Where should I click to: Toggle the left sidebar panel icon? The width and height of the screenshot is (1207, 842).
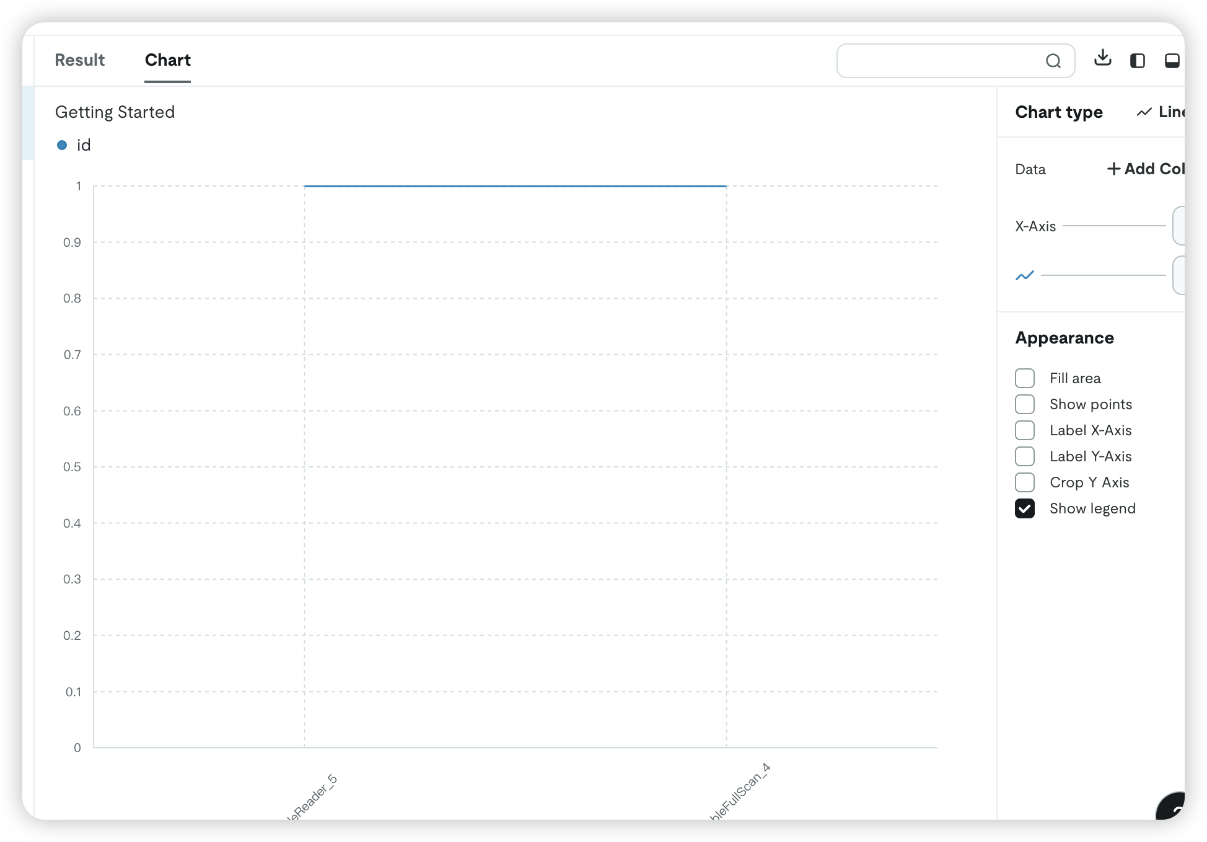coord(1137,61)
